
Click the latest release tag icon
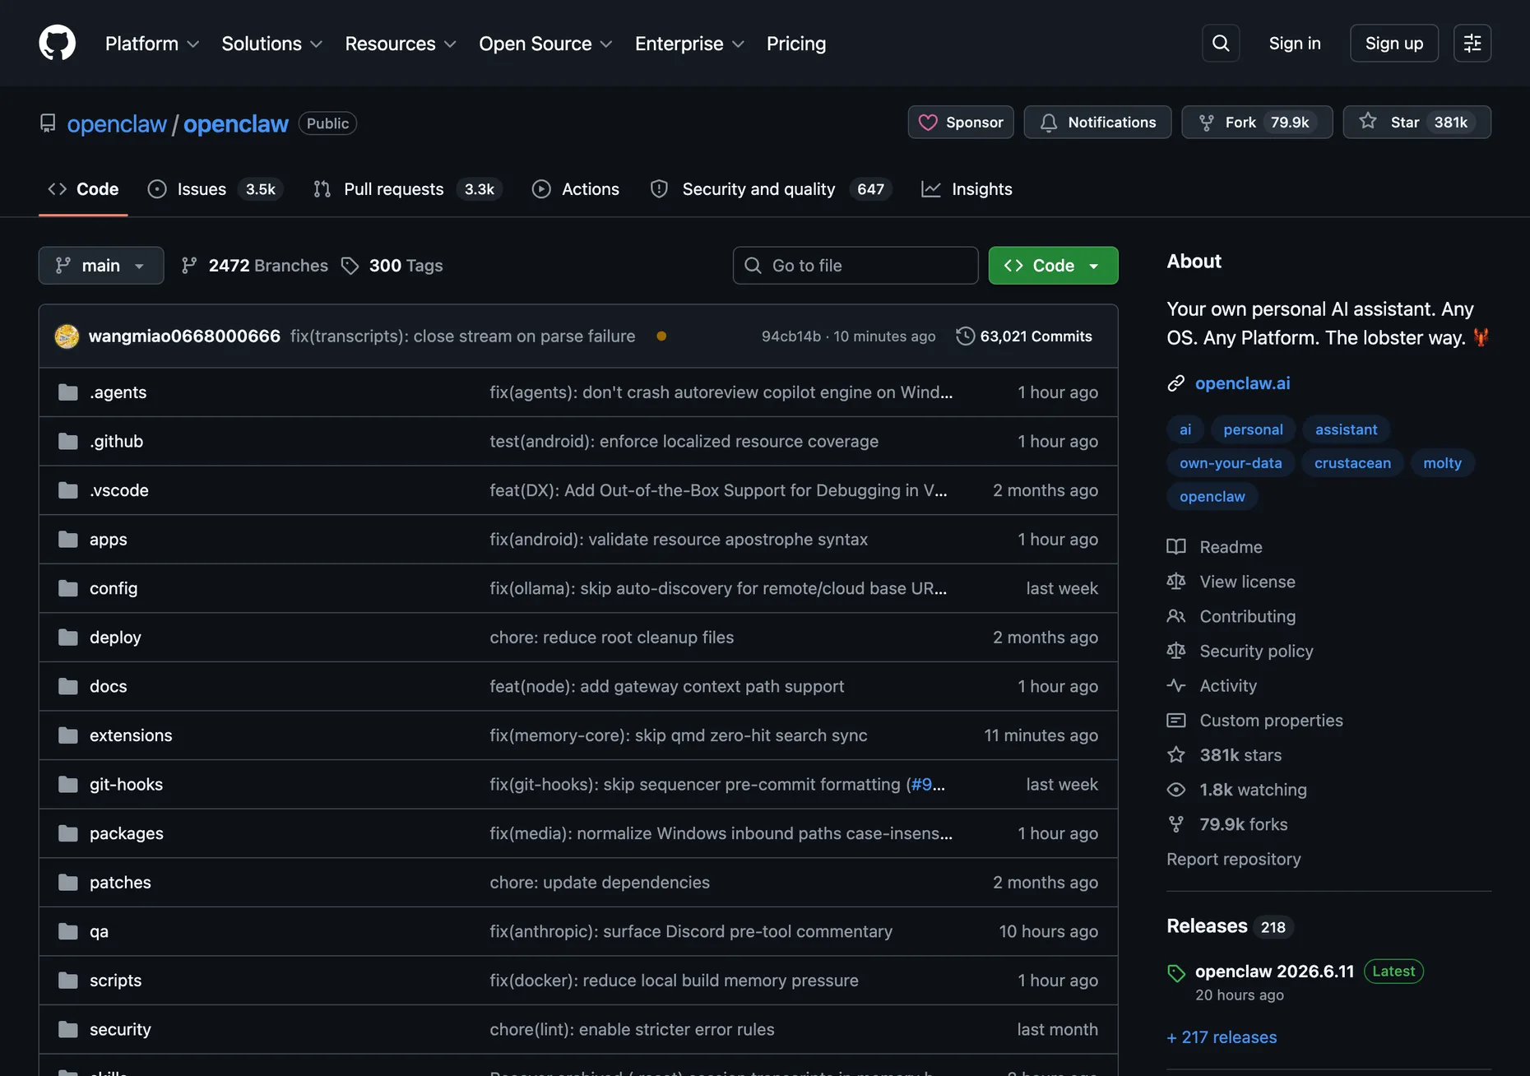1176,973
